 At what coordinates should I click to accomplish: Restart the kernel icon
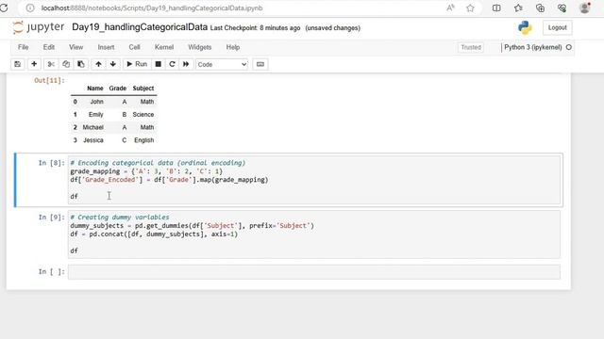[x=172, y=64]
